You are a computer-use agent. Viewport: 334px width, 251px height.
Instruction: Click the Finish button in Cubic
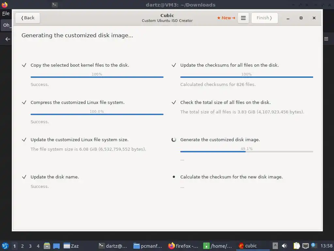point(264,18)
